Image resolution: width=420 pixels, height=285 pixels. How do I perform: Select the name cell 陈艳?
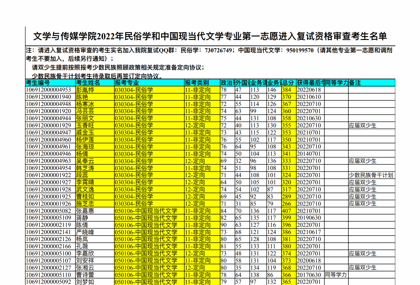point(95,97)
